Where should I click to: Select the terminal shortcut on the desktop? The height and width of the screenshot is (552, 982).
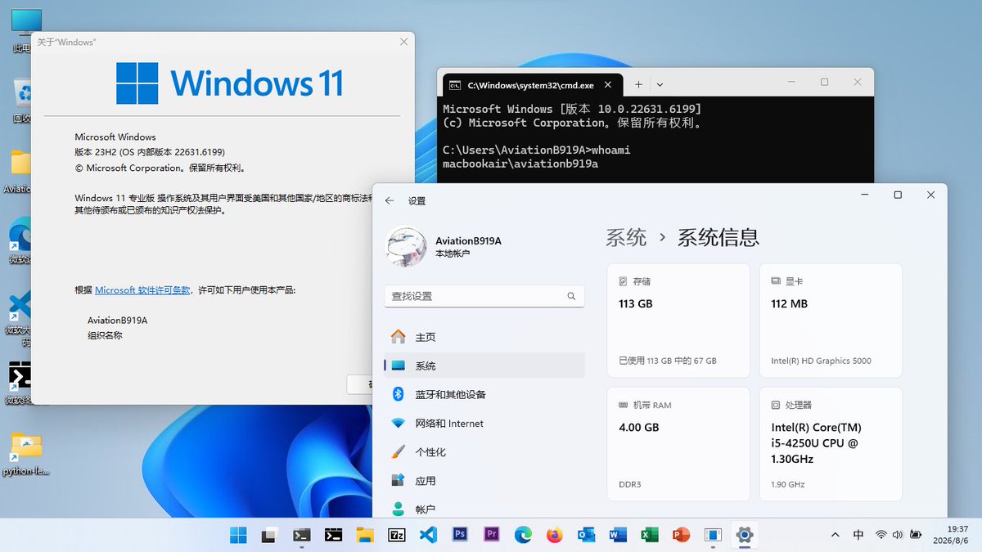pyautogui.click(x=20, y=384)
